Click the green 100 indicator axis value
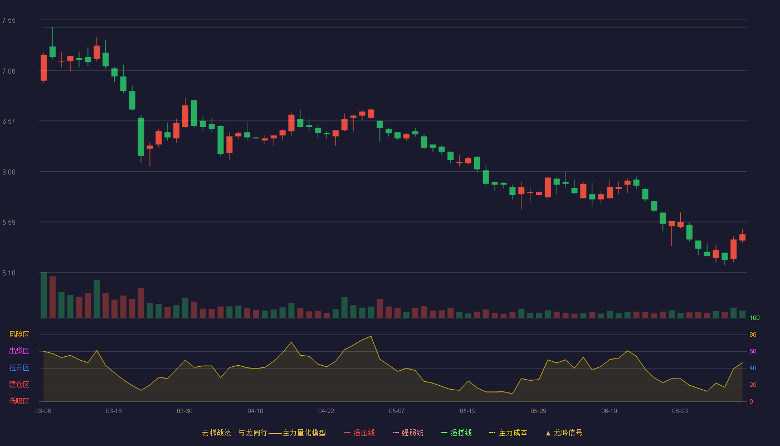The image size is (780, 446). [754, 318]
